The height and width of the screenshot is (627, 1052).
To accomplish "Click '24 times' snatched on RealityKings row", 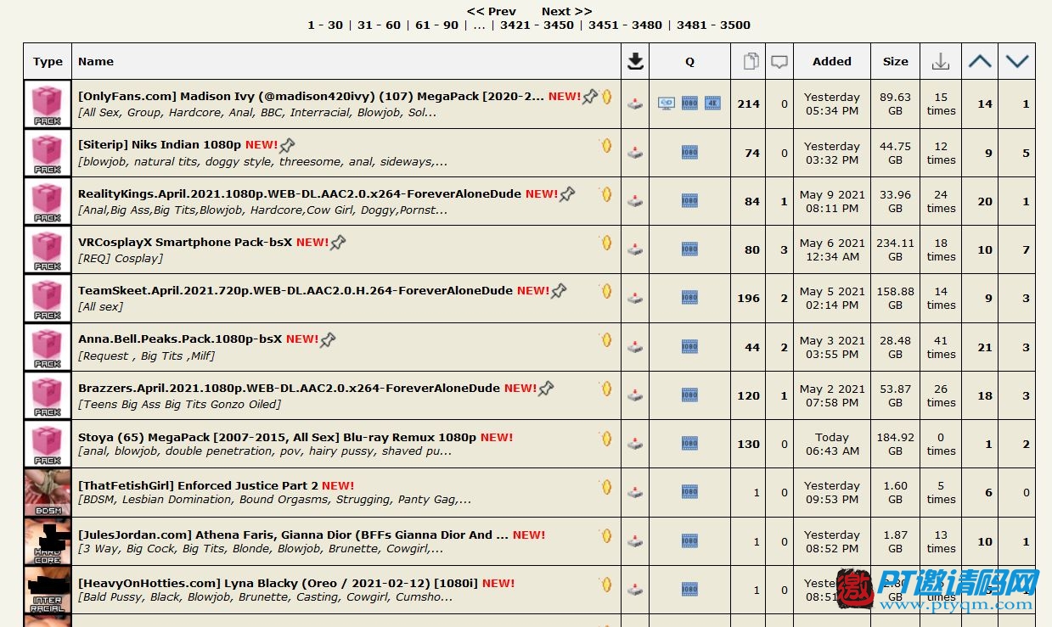I will pyautogui.click(x=941, y=201).
